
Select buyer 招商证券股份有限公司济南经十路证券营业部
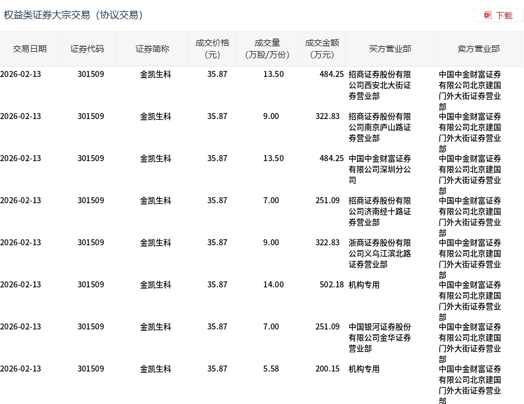[x=380, y=212]
